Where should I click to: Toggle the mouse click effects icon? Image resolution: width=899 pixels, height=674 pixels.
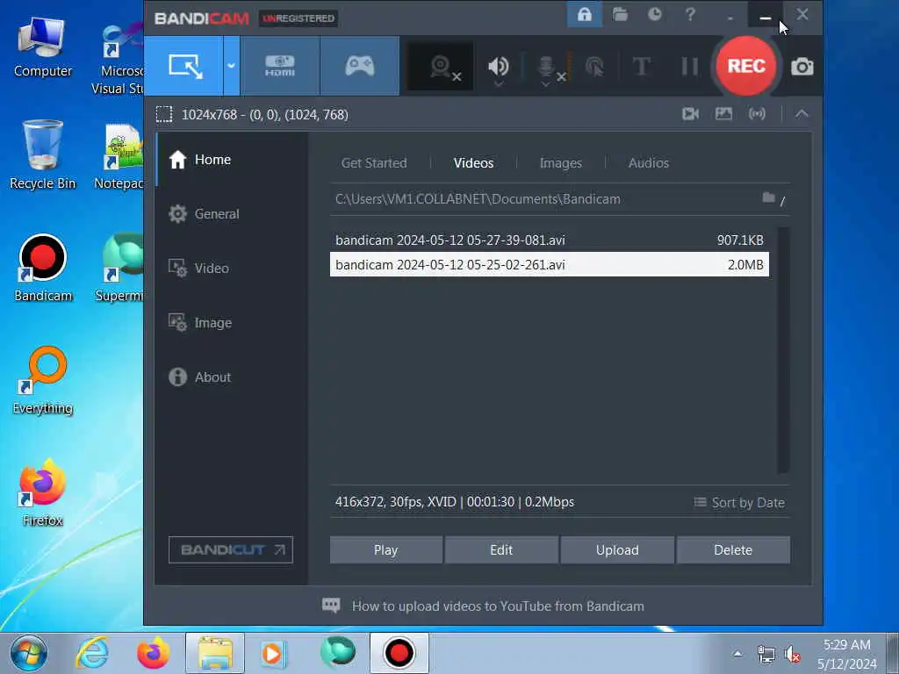click(x=594, y=67)
